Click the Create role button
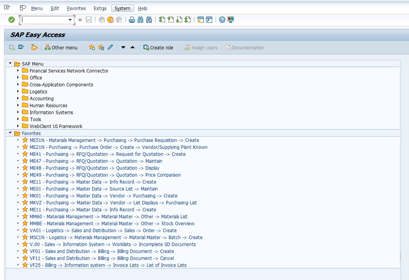The height and width of the screenshot is (280, 409). coord(158,47)
